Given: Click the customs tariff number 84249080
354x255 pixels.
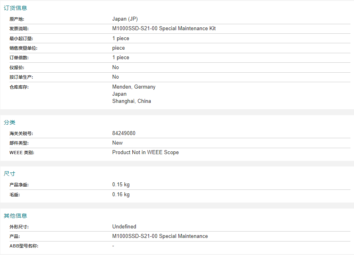Looking at the screenshot, I should coord(124,133).
